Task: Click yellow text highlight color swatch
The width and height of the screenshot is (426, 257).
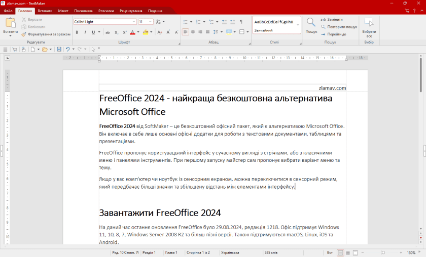Action: pos(146,32)
